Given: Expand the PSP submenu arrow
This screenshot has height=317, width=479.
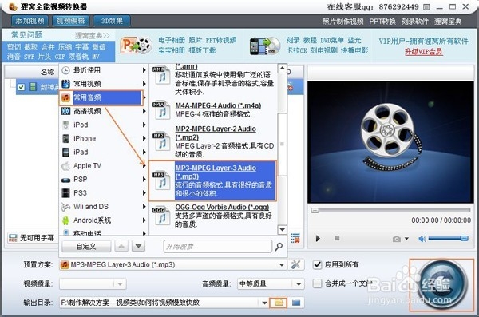Looking at the screenshot, I should (144, 179).
